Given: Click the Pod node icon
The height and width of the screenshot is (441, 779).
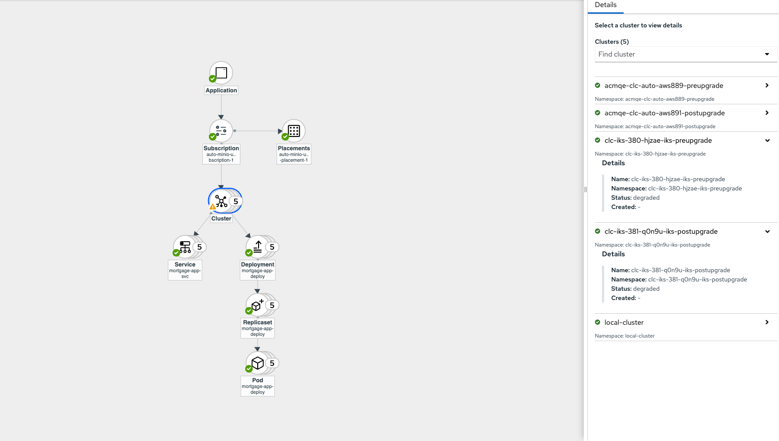Looking at the screenshot, I should [258, 363].
